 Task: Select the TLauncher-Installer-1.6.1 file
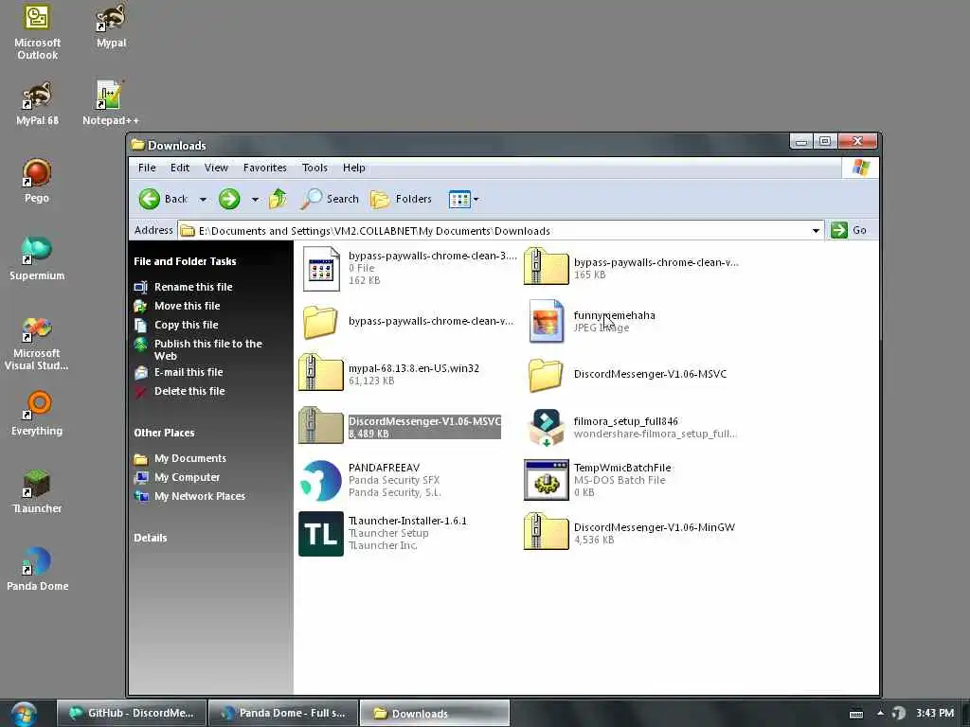click(x=383, y=533)
